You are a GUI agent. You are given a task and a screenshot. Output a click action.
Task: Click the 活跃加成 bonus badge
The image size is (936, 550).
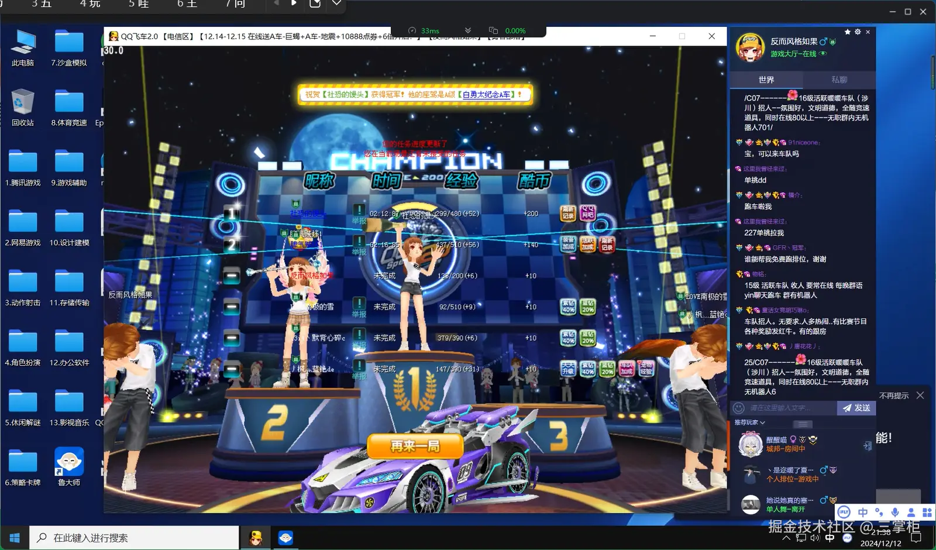tap(588, 243)
